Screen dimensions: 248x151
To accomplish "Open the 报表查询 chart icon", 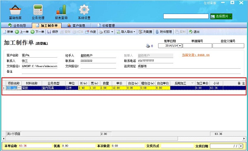I will [61, 12].
